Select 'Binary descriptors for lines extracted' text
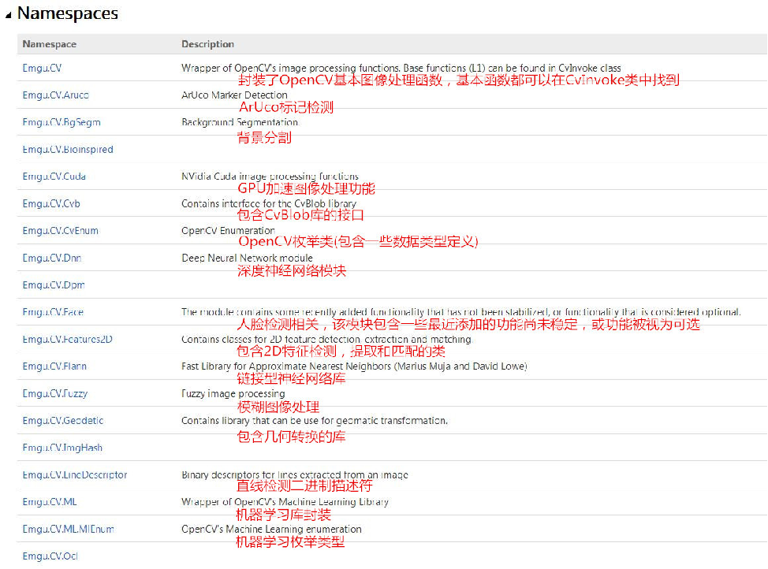This screenshot has width=768, height=569. [x=262, y=475]
